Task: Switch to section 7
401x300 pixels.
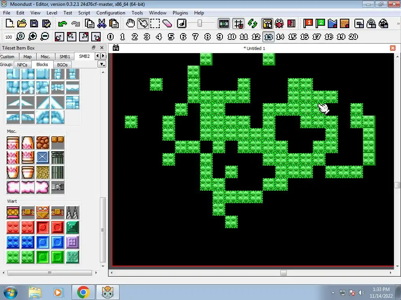Action: coord(195,37)
